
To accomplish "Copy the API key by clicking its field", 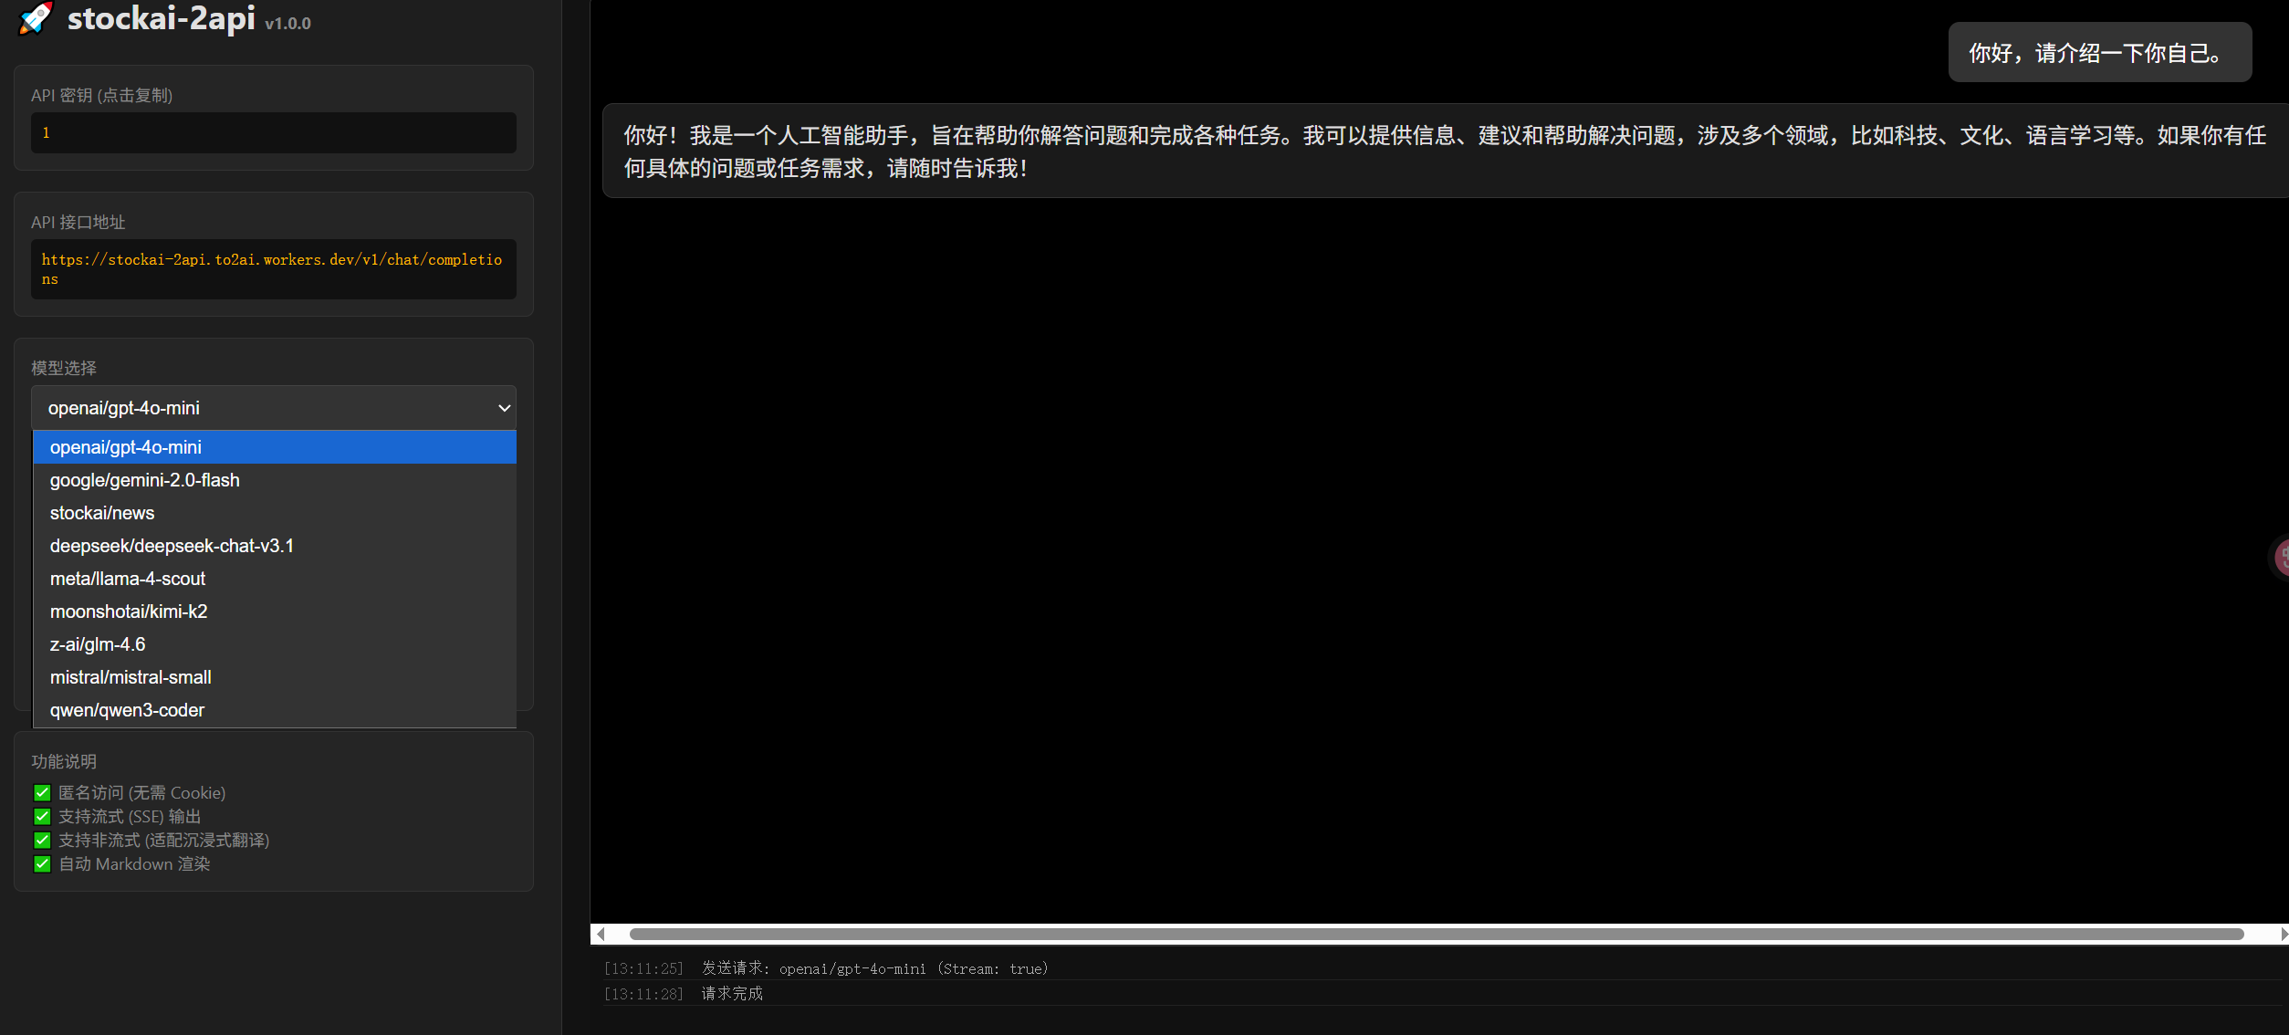I will pos(273,132).
